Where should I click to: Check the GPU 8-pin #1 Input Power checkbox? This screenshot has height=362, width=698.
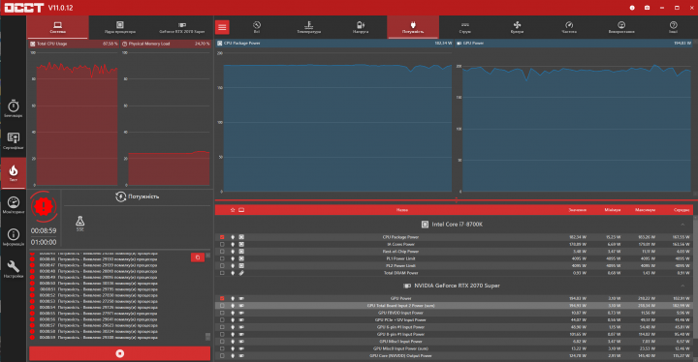pyautogui.click(x=222, y=334)
